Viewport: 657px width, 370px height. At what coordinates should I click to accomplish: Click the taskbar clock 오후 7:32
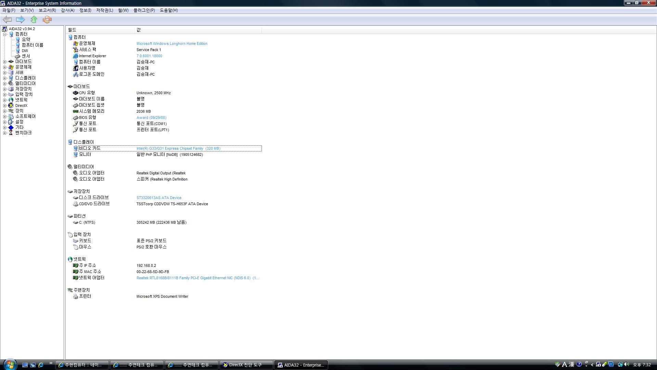pyautogui.click(x=642, y=365)
